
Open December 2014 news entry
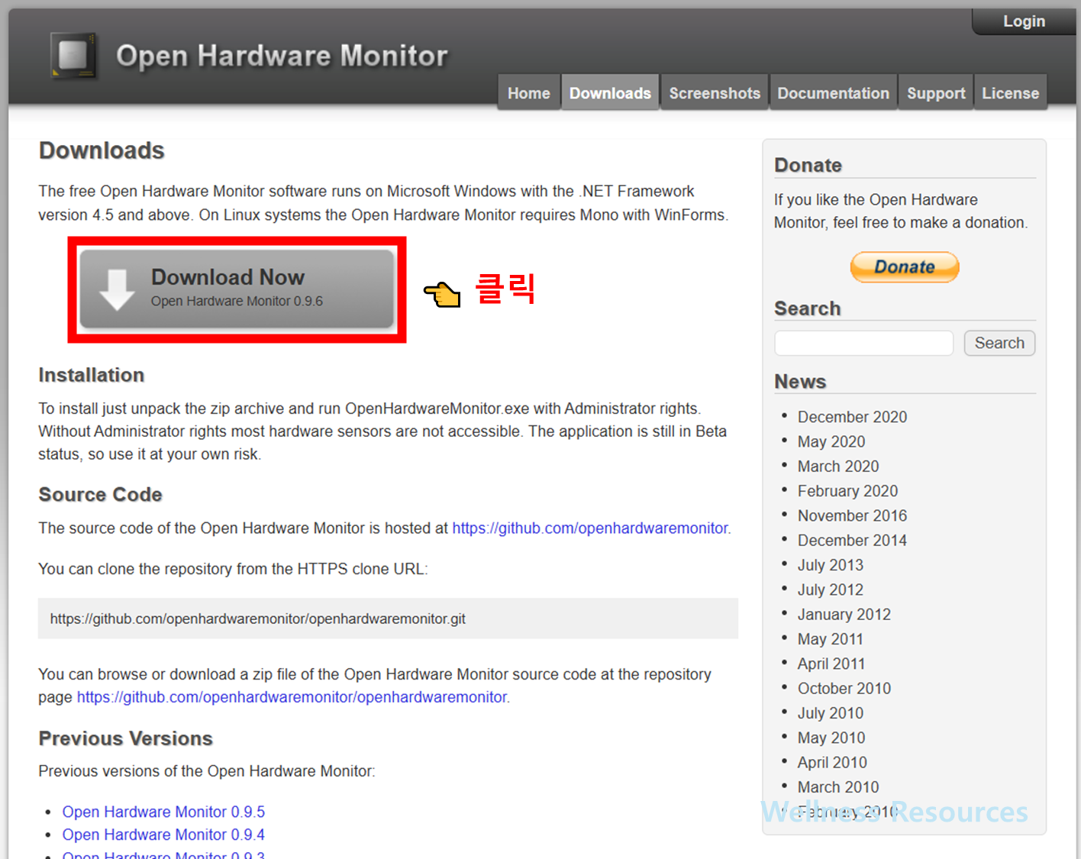click(852, 540)
